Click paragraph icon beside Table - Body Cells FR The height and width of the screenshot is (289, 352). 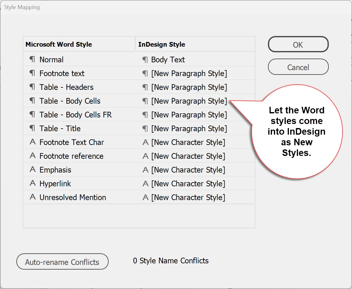click(32, 115)
